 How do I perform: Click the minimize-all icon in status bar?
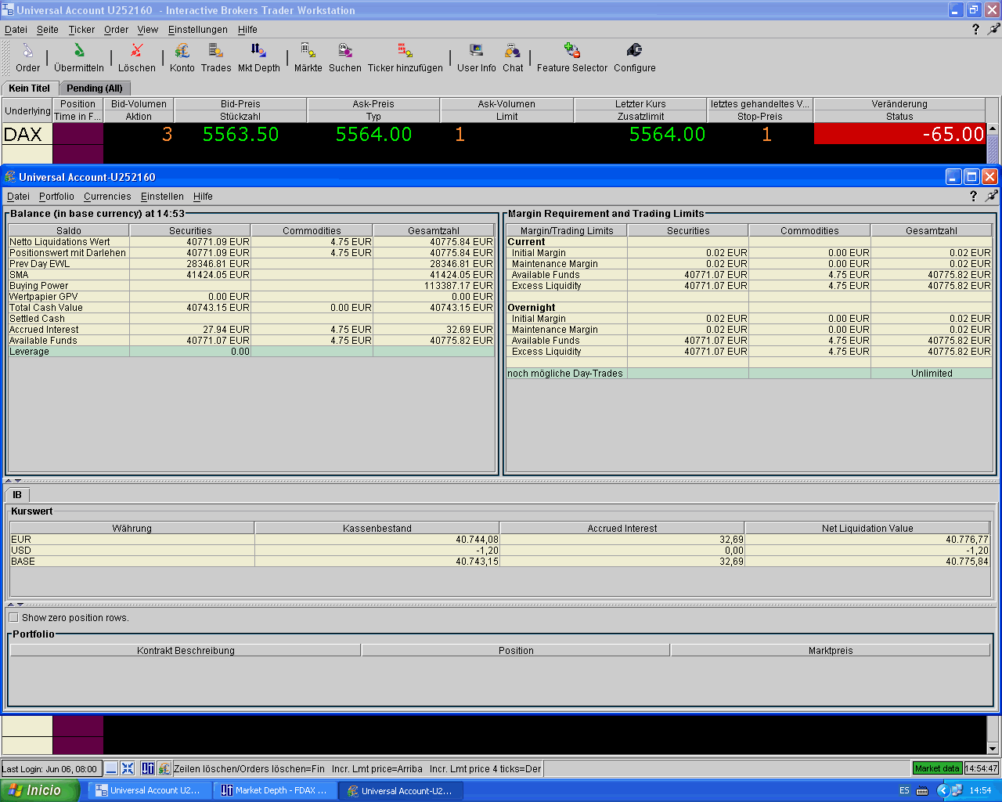111,768
